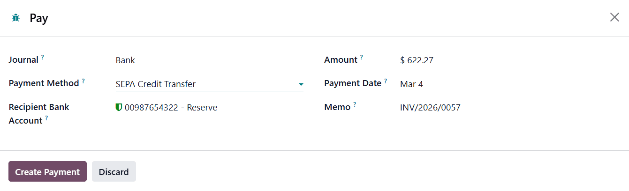This screenshot has height=191, width=629.
Task: Click the Recipient Bank Account help question mark
Action: (x=47, y=118)
